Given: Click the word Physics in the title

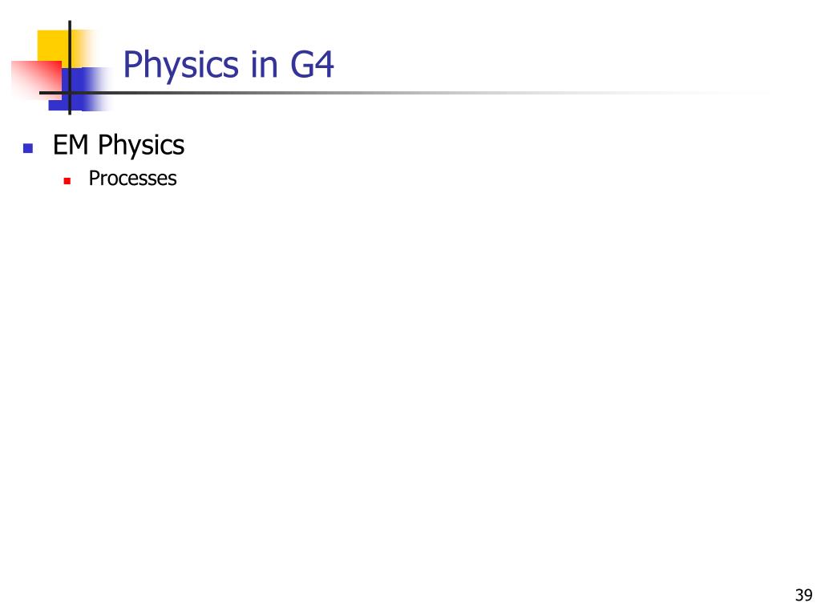Looking at the screenshot, I should [181, 66].
